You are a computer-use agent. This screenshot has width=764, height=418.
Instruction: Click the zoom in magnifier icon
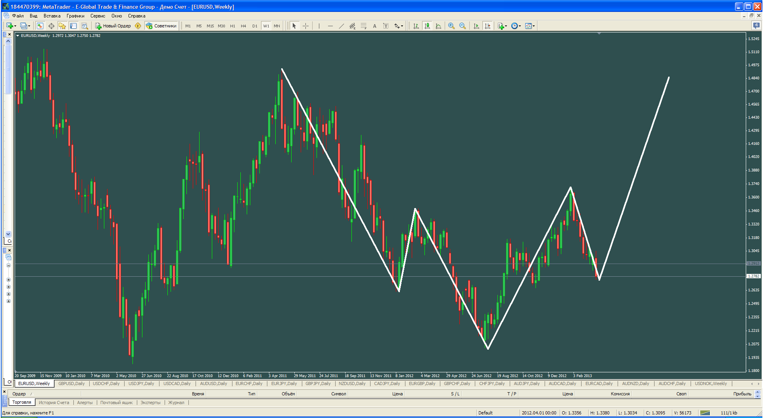point(451,26)
